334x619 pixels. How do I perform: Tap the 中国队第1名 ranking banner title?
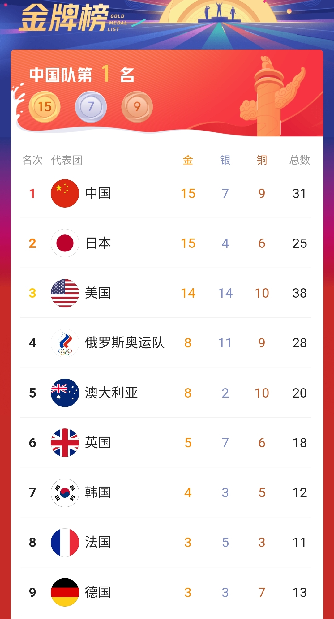82,75
